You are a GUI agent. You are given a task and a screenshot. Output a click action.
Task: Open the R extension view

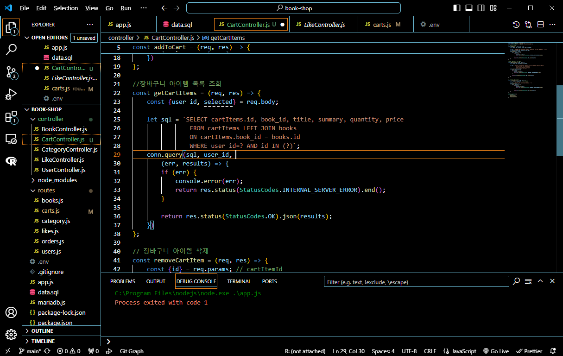(11, 161)
